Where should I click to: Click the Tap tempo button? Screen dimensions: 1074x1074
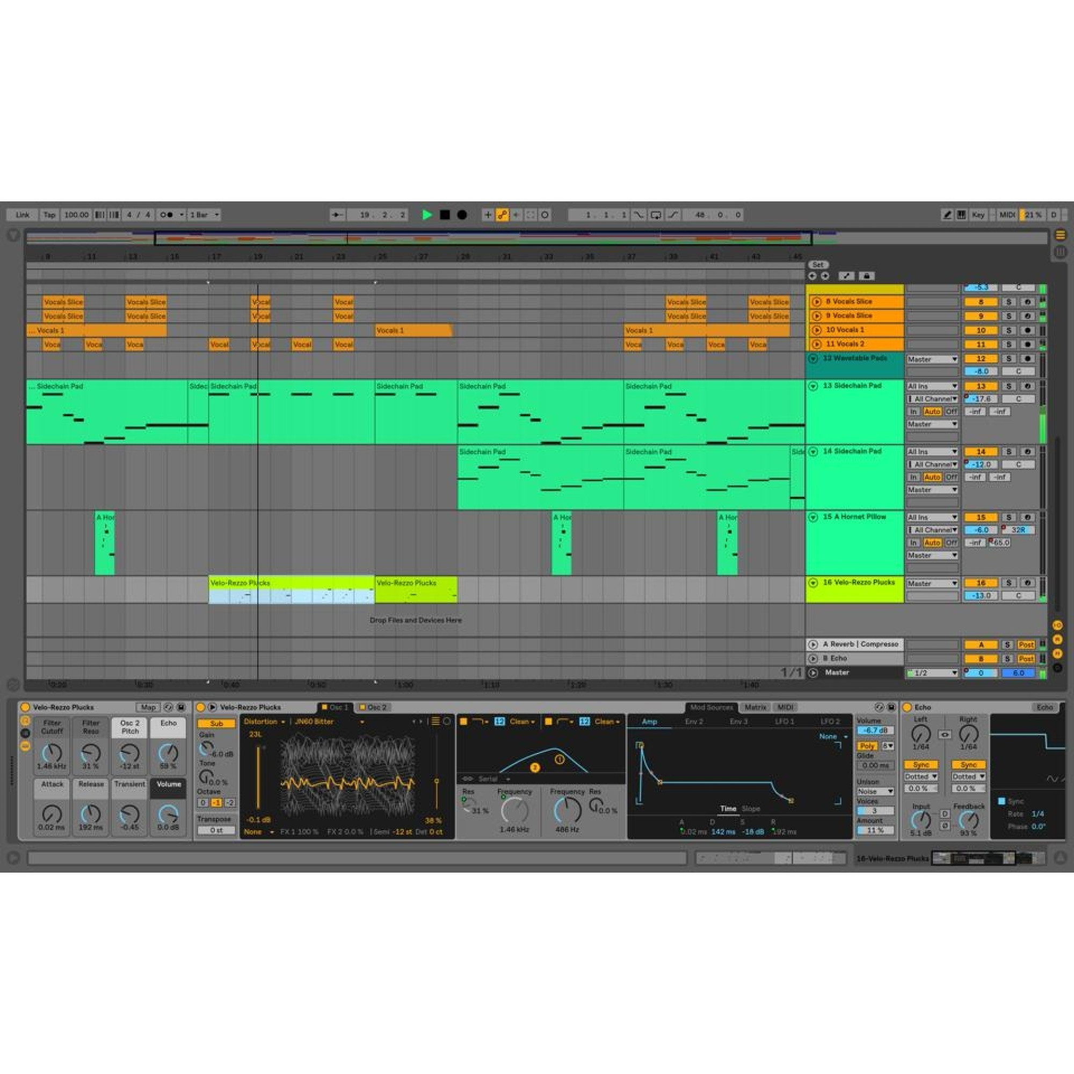(x=49, y=215)
